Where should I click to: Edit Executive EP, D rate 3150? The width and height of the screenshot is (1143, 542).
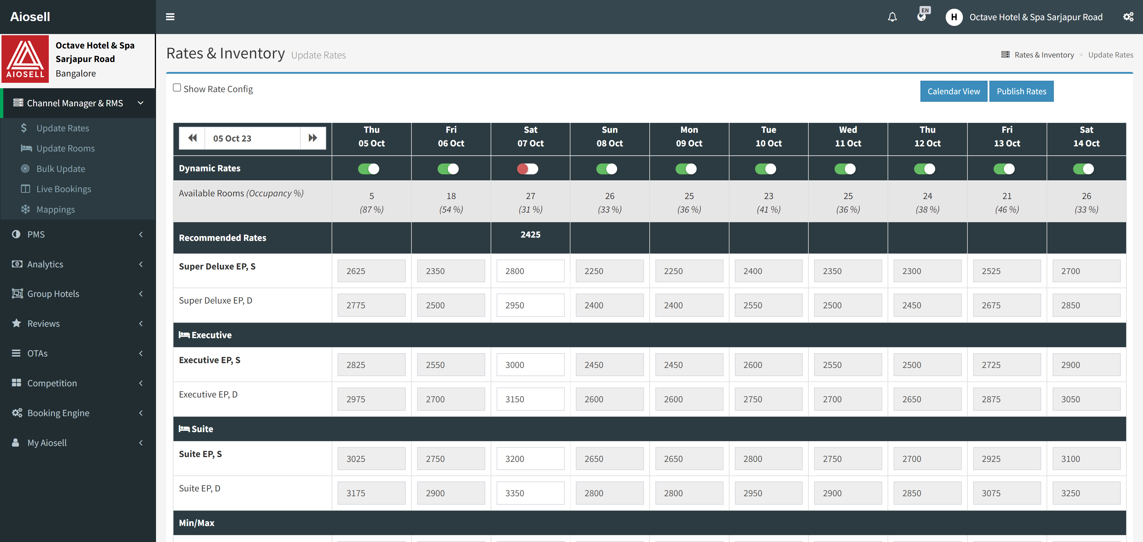(530, 399)
